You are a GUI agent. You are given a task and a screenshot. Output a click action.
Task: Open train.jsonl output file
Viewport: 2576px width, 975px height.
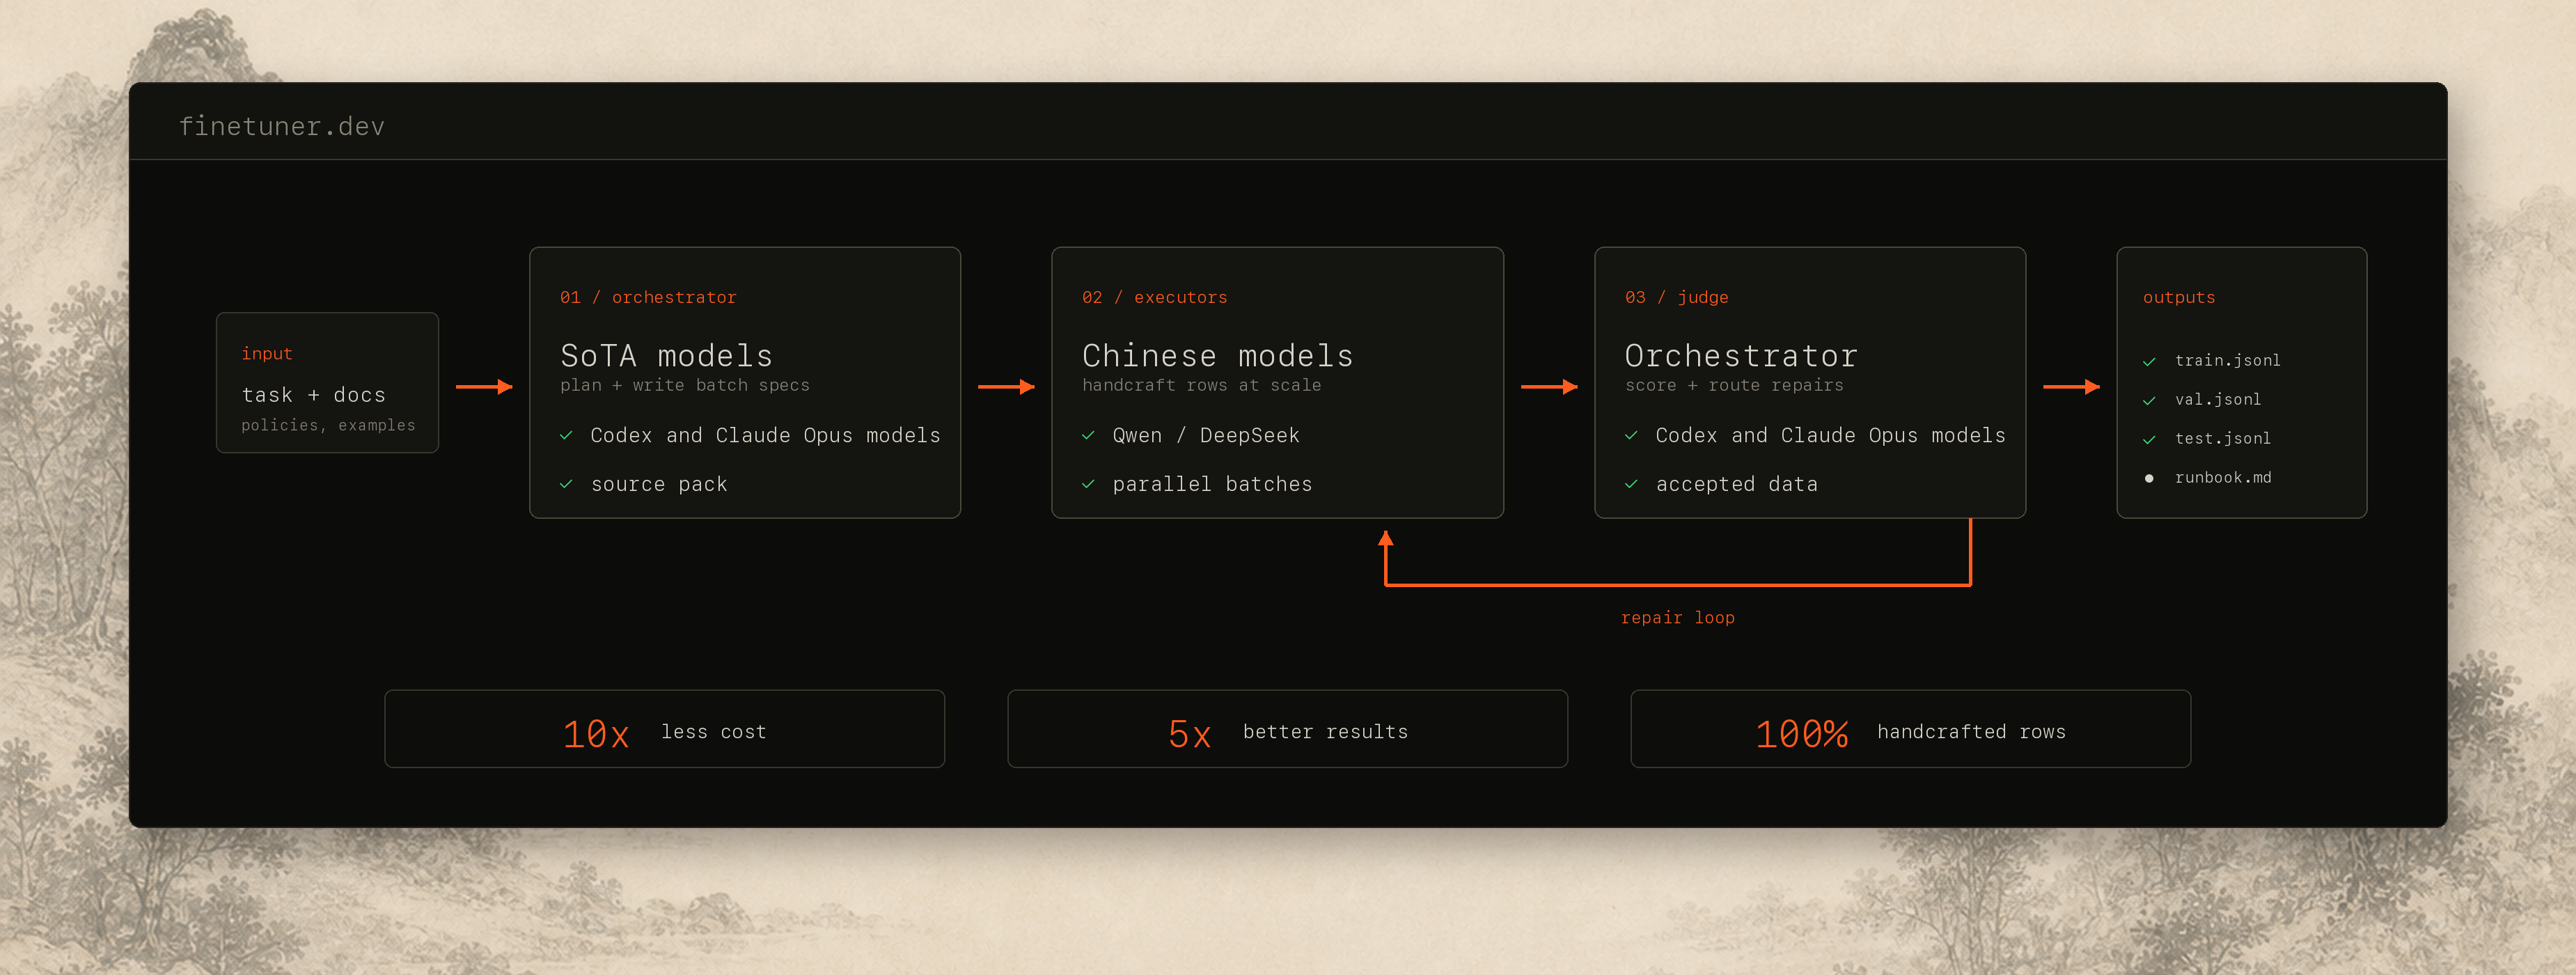click(2228, 360)
